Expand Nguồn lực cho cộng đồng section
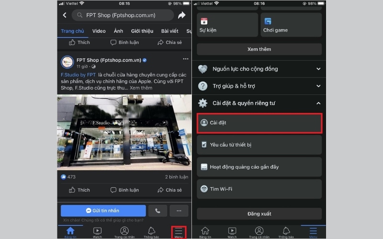This screenshot has height=239, width=383. click(x=259, y=69)
